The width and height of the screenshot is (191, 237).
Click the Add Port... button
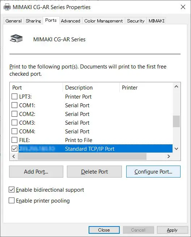(36, 171)
